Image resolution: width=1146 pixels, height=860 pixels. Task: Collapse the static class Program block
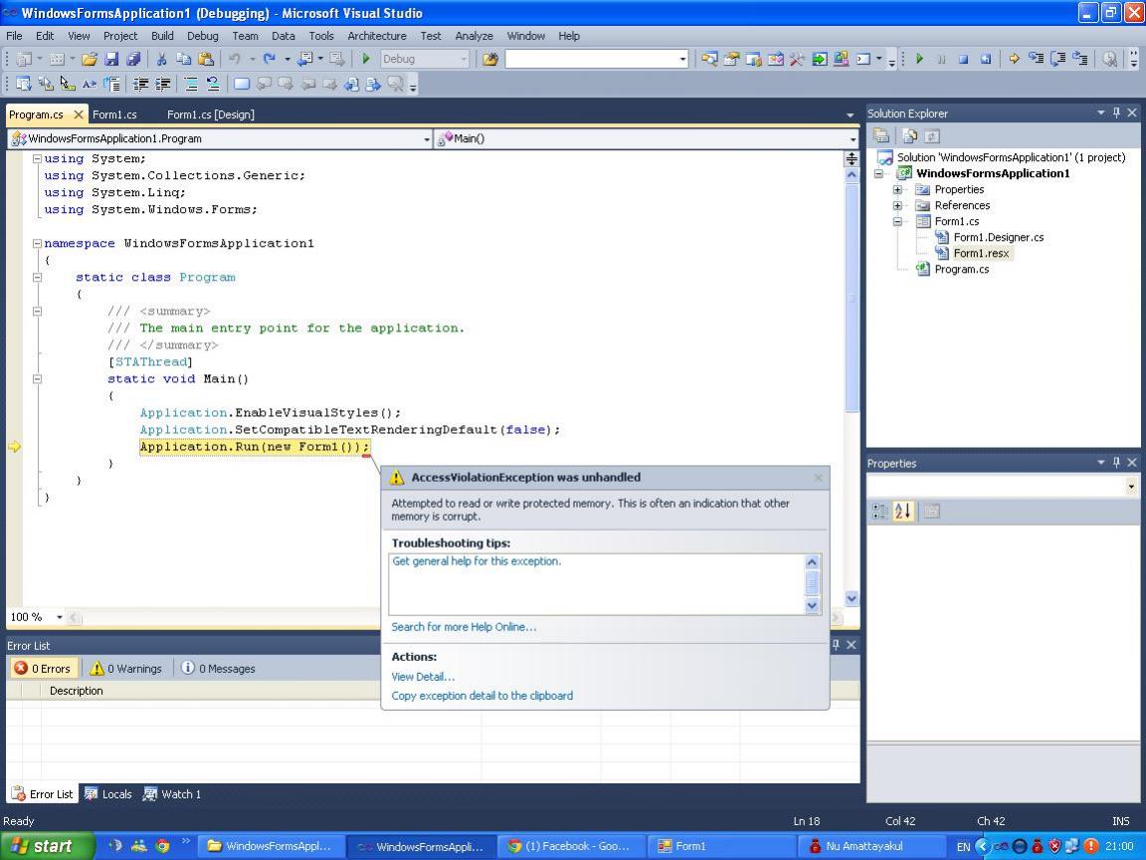click(x=37, y=277)
